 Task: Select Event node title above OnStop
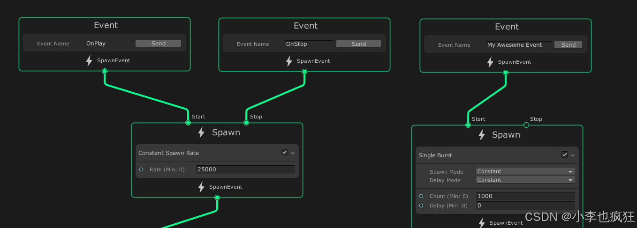(305, 26)
